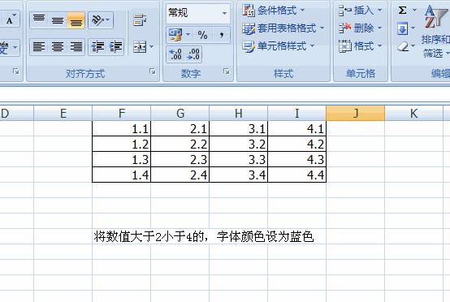Apply top vertical alignment
Screen dimensions: 450x302
click(x=39, y=20)
